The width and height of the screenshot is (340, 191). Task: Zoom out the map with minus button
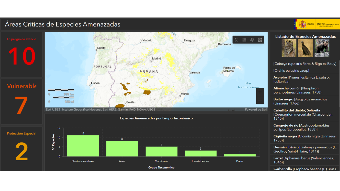(260, 100)
